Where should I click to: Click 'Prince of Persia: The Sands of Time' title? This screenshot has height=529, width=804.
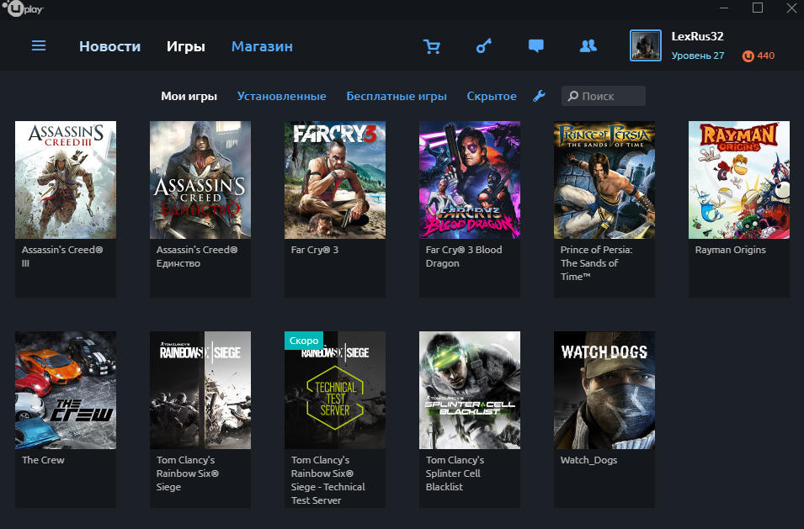596,263
